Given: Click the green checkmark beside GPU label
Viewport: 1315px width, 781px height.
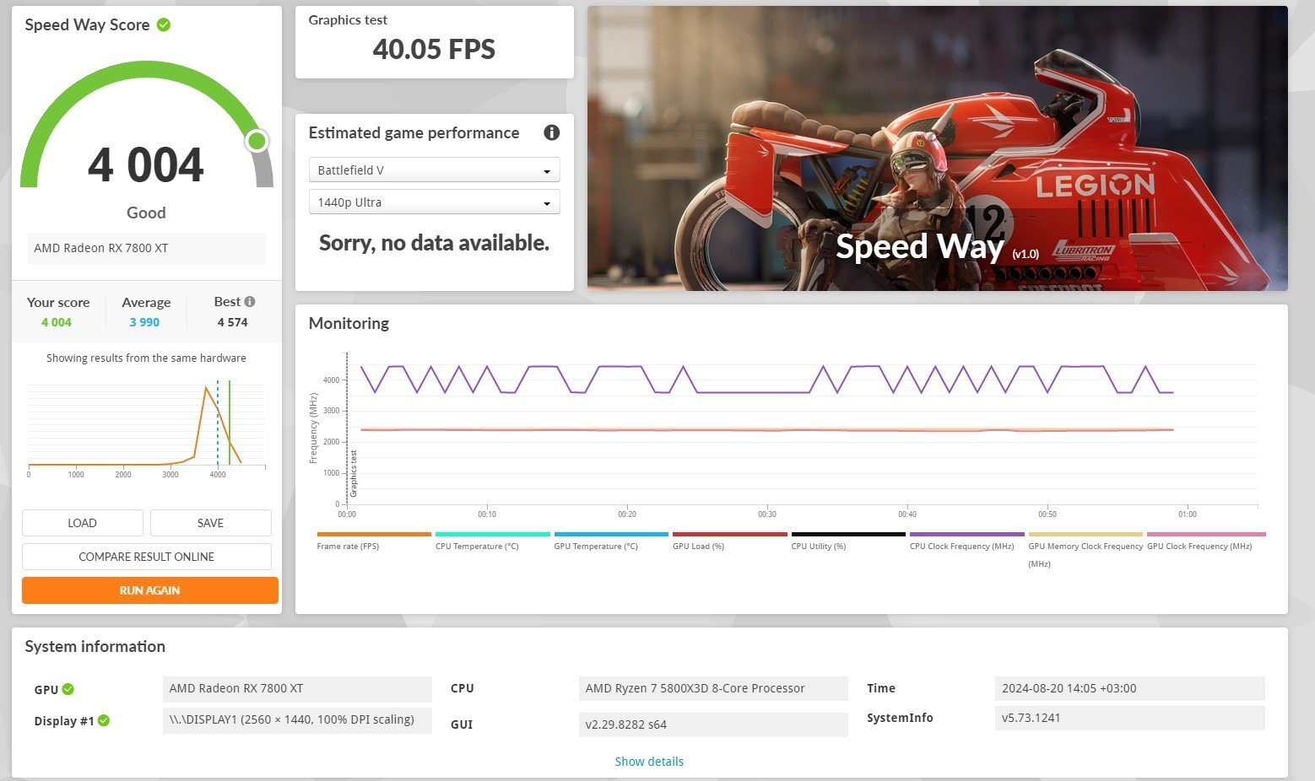Looking at the screenshot, I should [68, 689].
